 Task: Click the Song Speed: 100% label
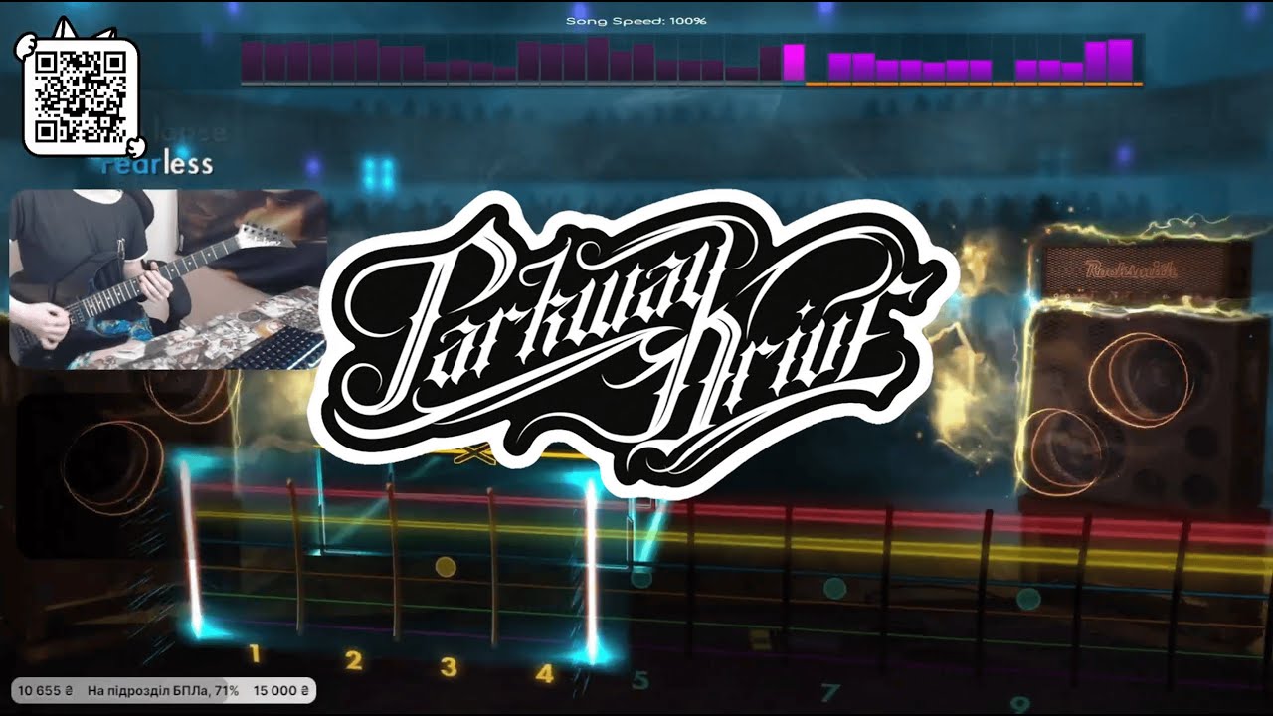(636, 20)
